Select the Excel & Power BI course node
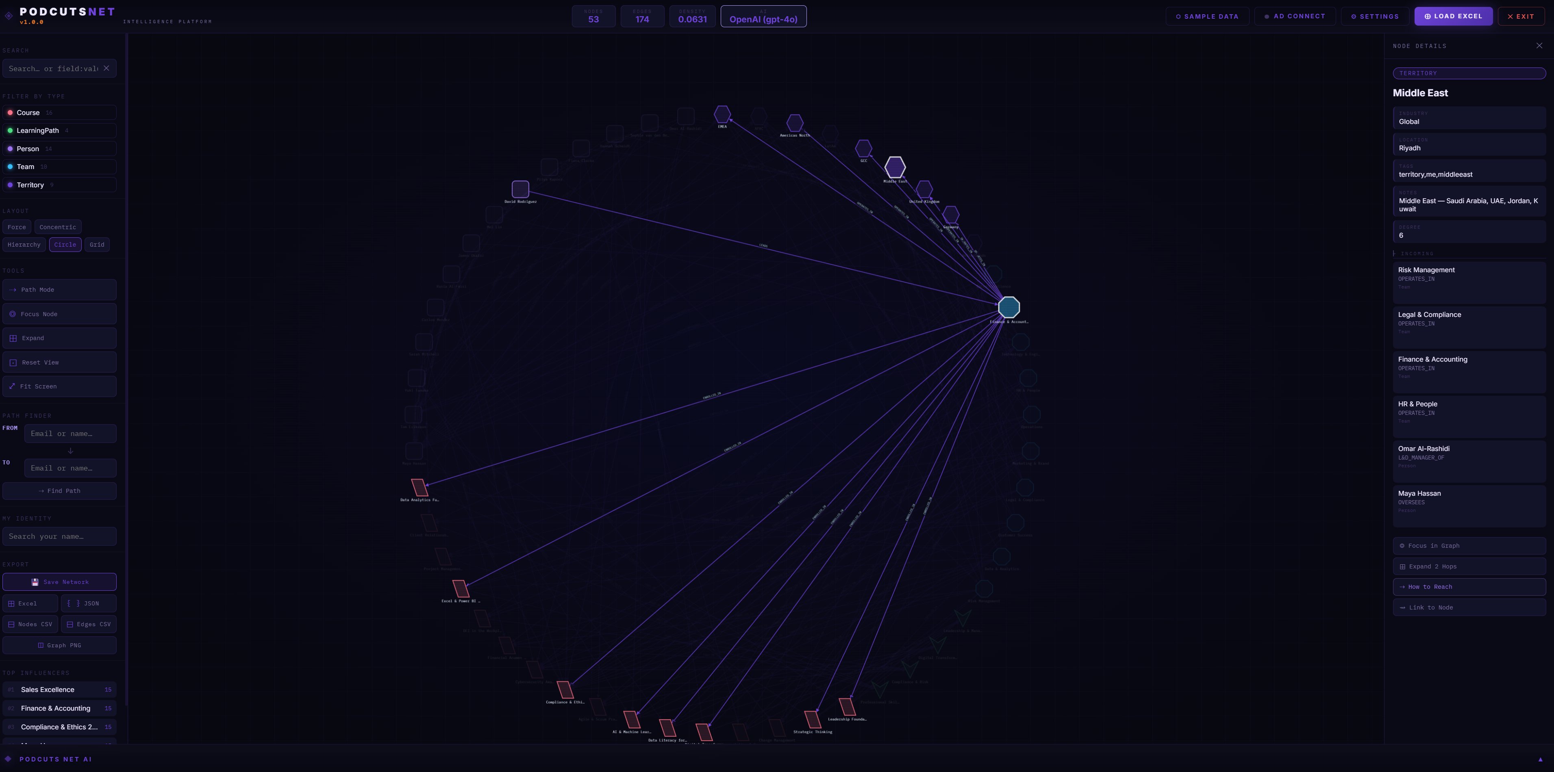 (460, 589)
